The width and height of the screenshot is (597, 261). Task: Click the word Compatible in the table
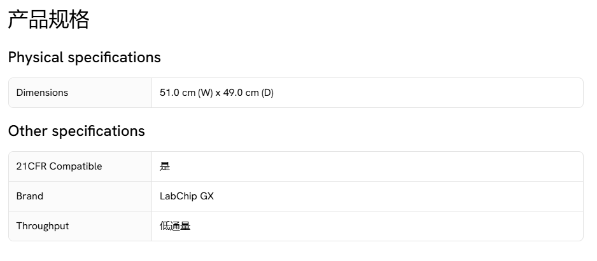pyautogui.click(x=76, y=166)
